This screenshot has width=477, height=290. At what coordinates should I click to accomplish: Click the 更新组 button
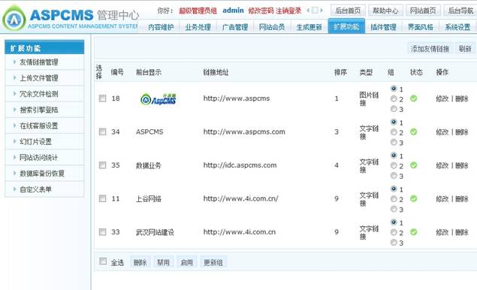coord(213,262)
